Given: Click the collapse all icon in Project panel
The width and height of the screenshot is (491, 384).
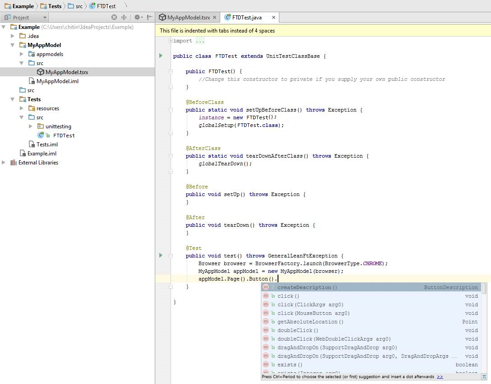Looking at the screenshot, I should (124, 18).
